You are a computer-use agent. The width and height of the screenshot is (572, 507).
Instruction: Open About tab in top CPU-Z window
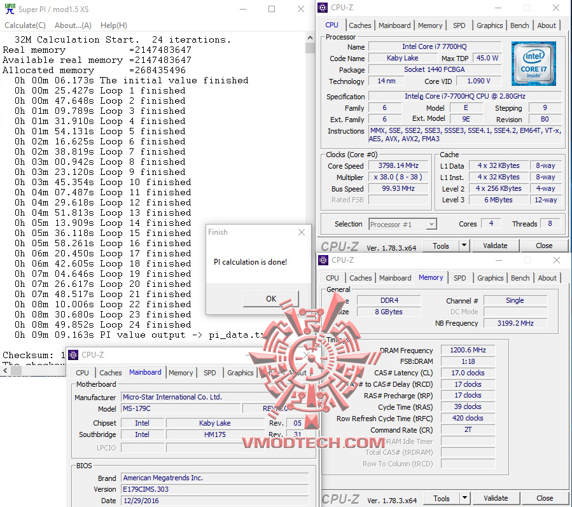pos(547,25)
